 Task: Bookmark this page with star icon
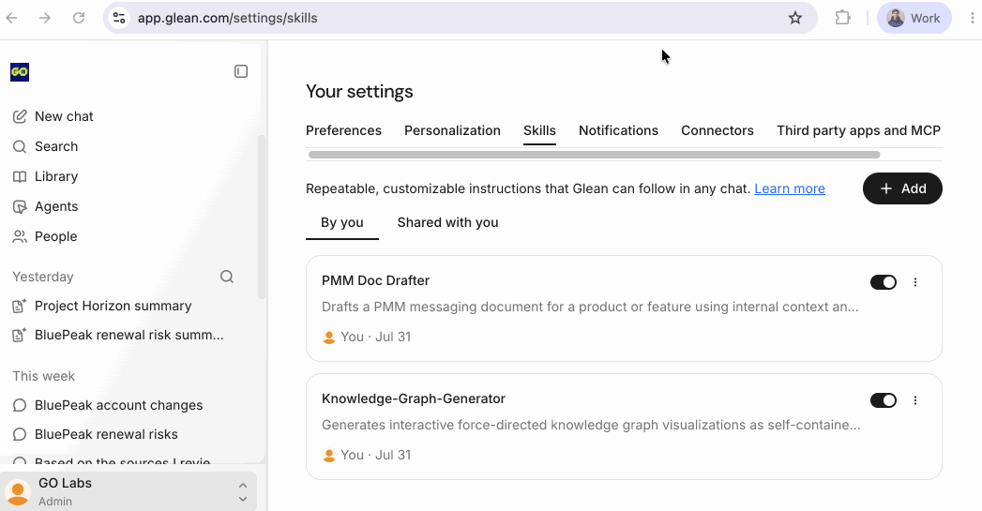(794, 18)
